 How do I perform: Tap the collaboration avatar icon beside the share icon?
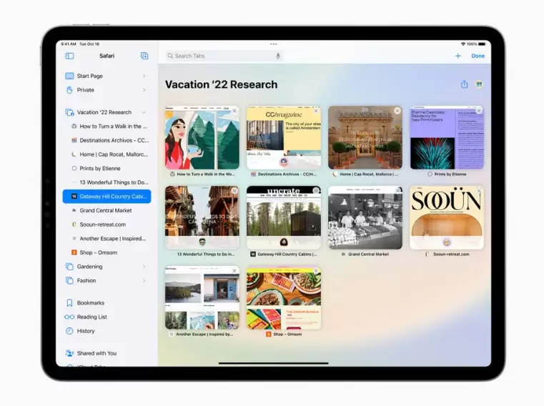479,84
